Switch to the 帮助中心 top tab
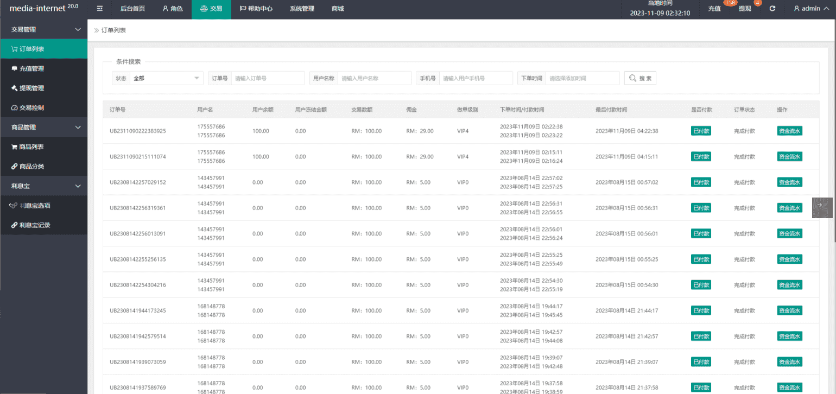 coord(256,9)
